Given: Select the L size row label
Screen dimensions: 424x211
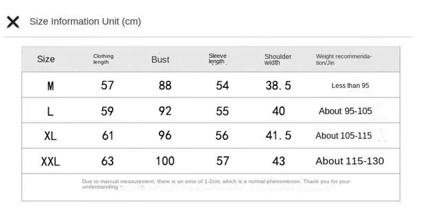Looking at the screenshot, I should coord(50,111).
